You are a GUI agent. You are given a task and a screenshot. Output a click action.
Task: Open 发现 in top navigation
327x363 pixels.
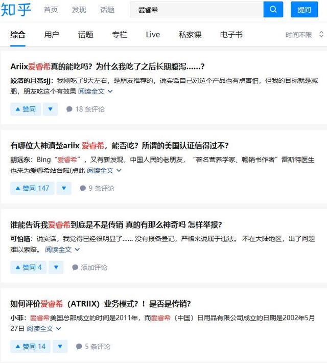[79, 10]
